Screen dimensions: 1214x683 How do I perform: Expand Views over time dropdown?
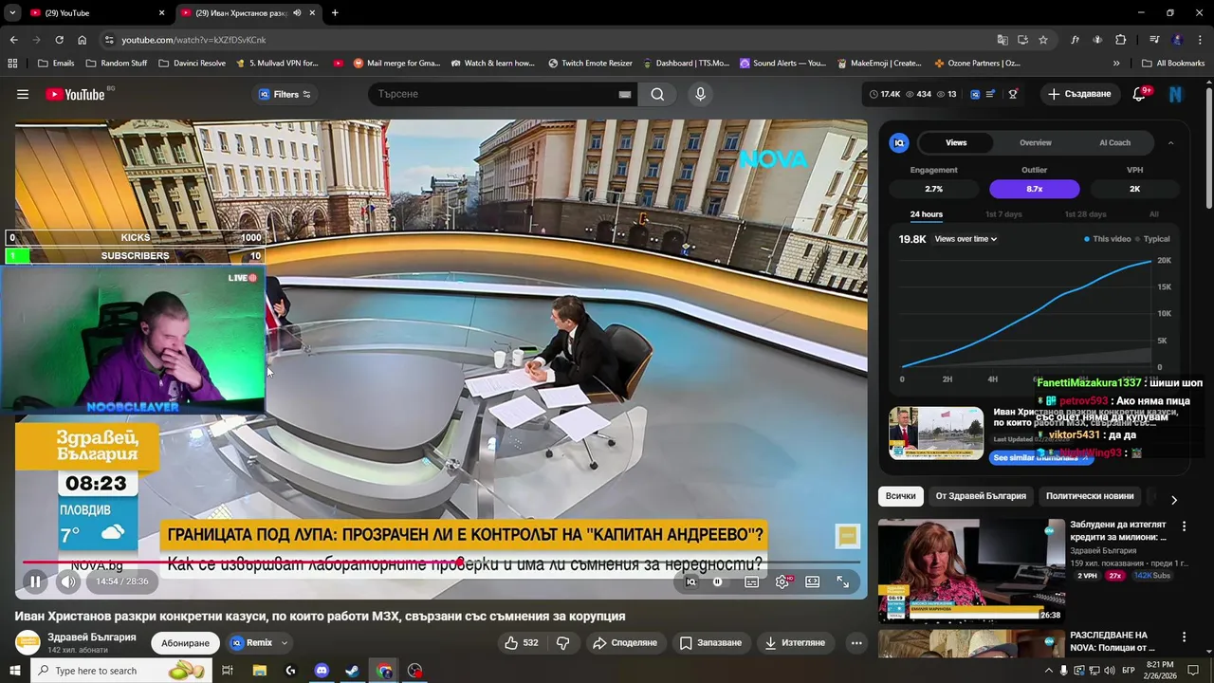pos(966,239)
